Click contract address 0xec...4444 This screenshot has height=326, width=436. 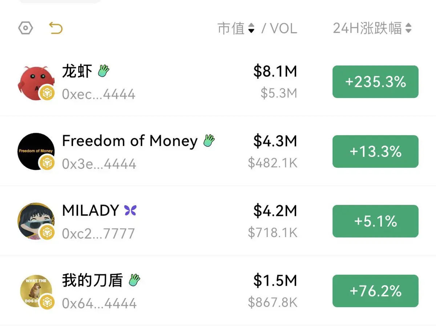(x=99, y=94)
